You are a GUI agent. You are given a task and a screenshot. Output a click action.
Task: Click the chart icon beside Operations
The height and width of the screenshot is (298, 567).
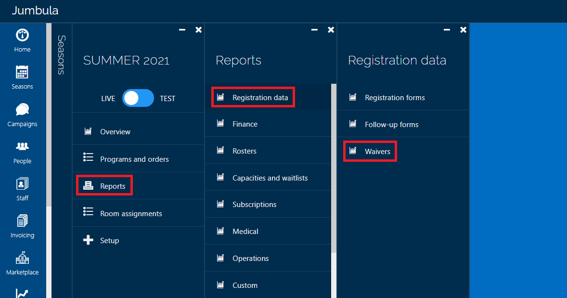point(220,258)
